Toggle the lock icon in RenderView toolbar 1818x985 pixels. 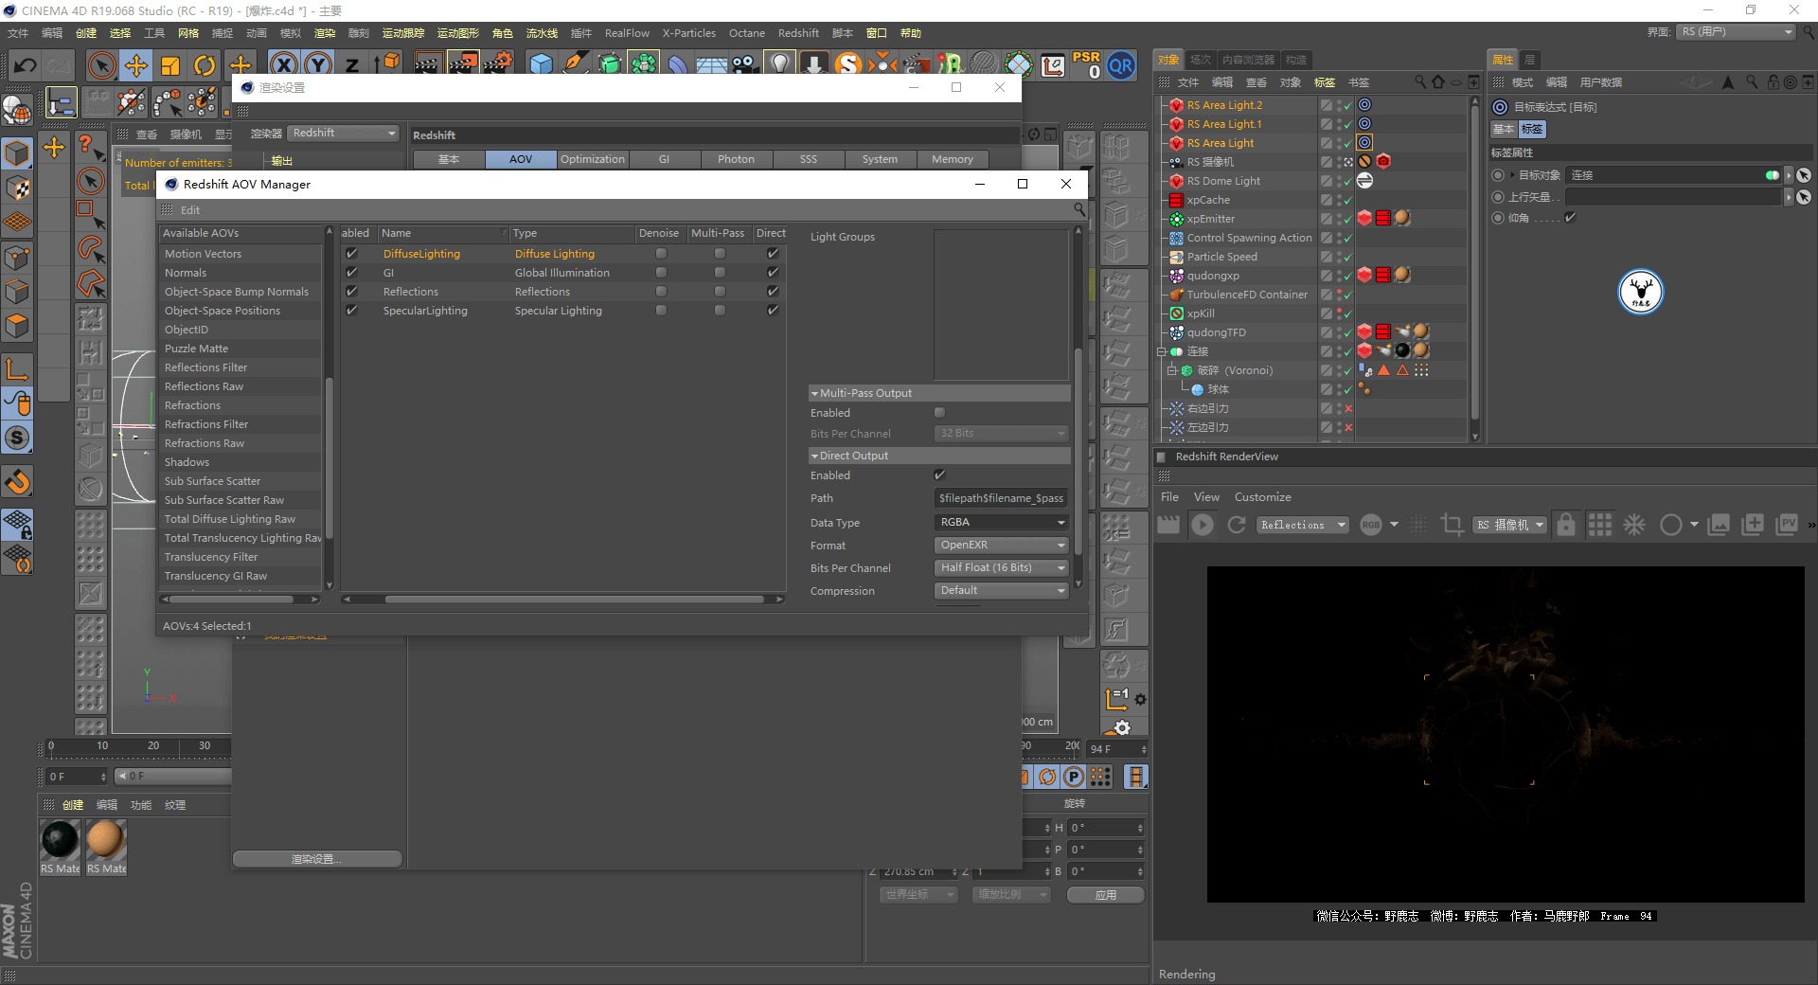[1566, 525]
